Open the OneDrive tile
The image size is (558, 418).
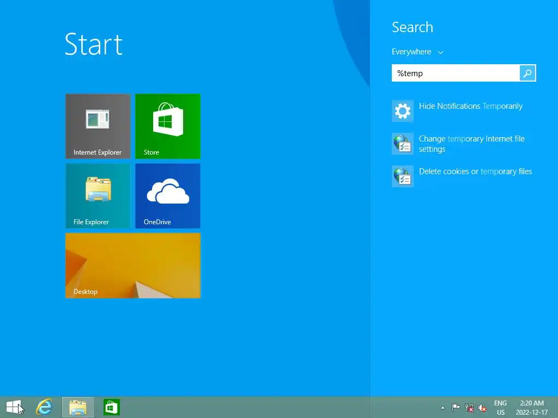[x=168, y=196]
